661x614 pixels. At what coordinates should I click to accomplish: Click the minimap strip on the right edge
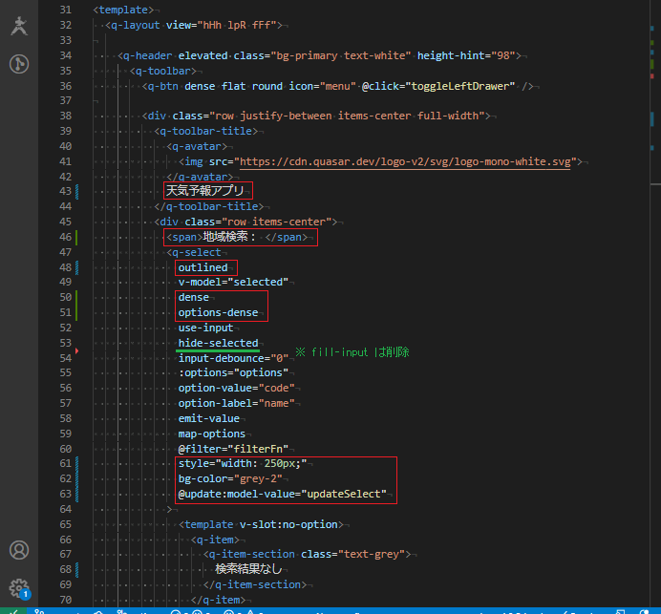pyautogui.click(x=654, y=304)
